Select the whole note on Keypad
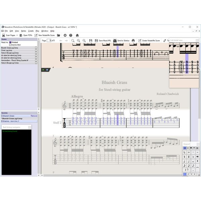This screenshot has width=201, height=201. coord(193,161)
